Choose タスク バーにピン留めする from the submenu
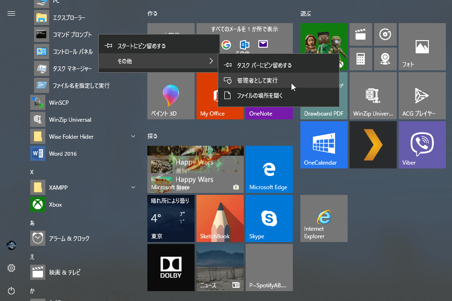The height and width of the screenshot is (301, 452). [x=264, y=66]
